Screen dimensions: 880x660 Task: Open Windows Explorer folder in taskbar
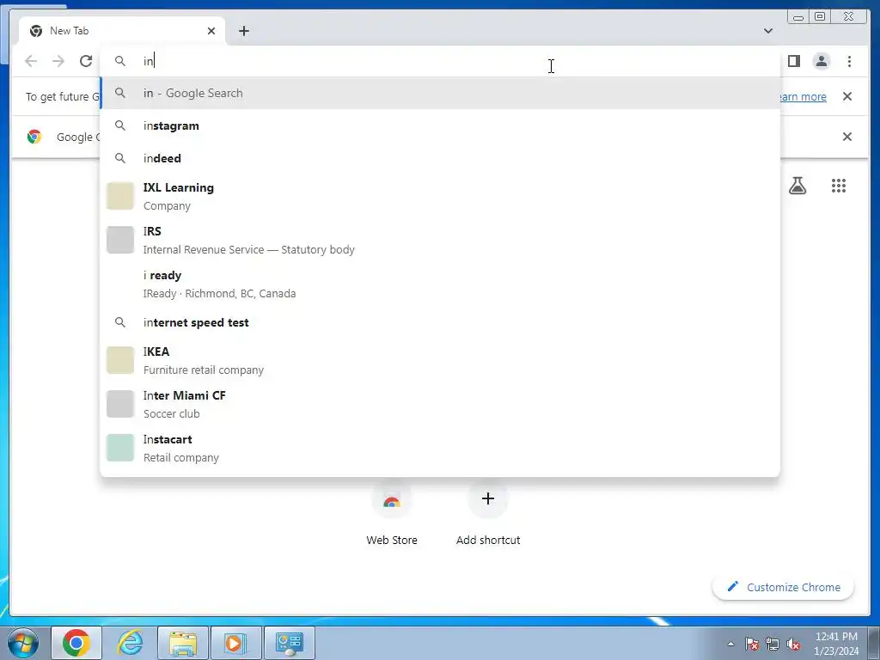coord(183,643)
